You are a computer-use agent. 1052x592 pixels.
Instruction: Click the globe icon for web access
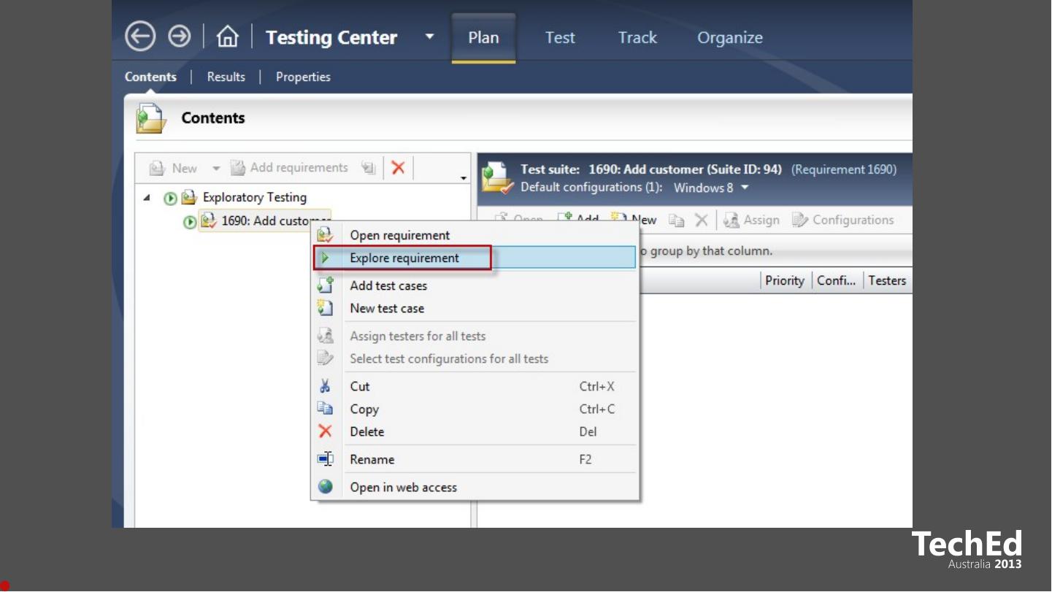[x=326, y=487]
